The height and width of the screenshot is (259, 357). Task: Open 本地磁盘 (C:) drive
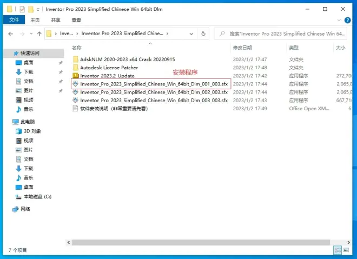tap(37, 197)
